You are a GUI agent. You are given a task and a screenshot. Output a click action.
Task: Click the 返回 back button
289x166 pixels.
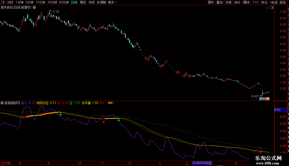tap(283, 2)
